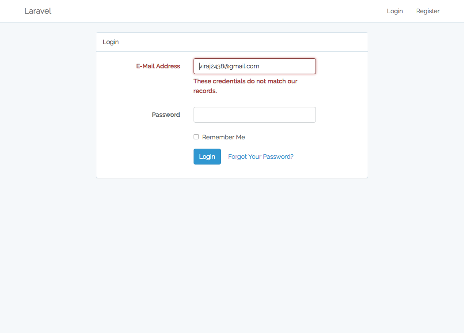
Task: Go to the Register page link
Action: coord(428,11)
